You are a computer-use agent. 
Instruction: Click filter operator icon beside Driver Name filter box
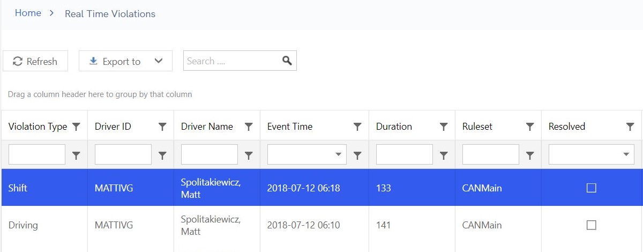(x=249, y=155)
